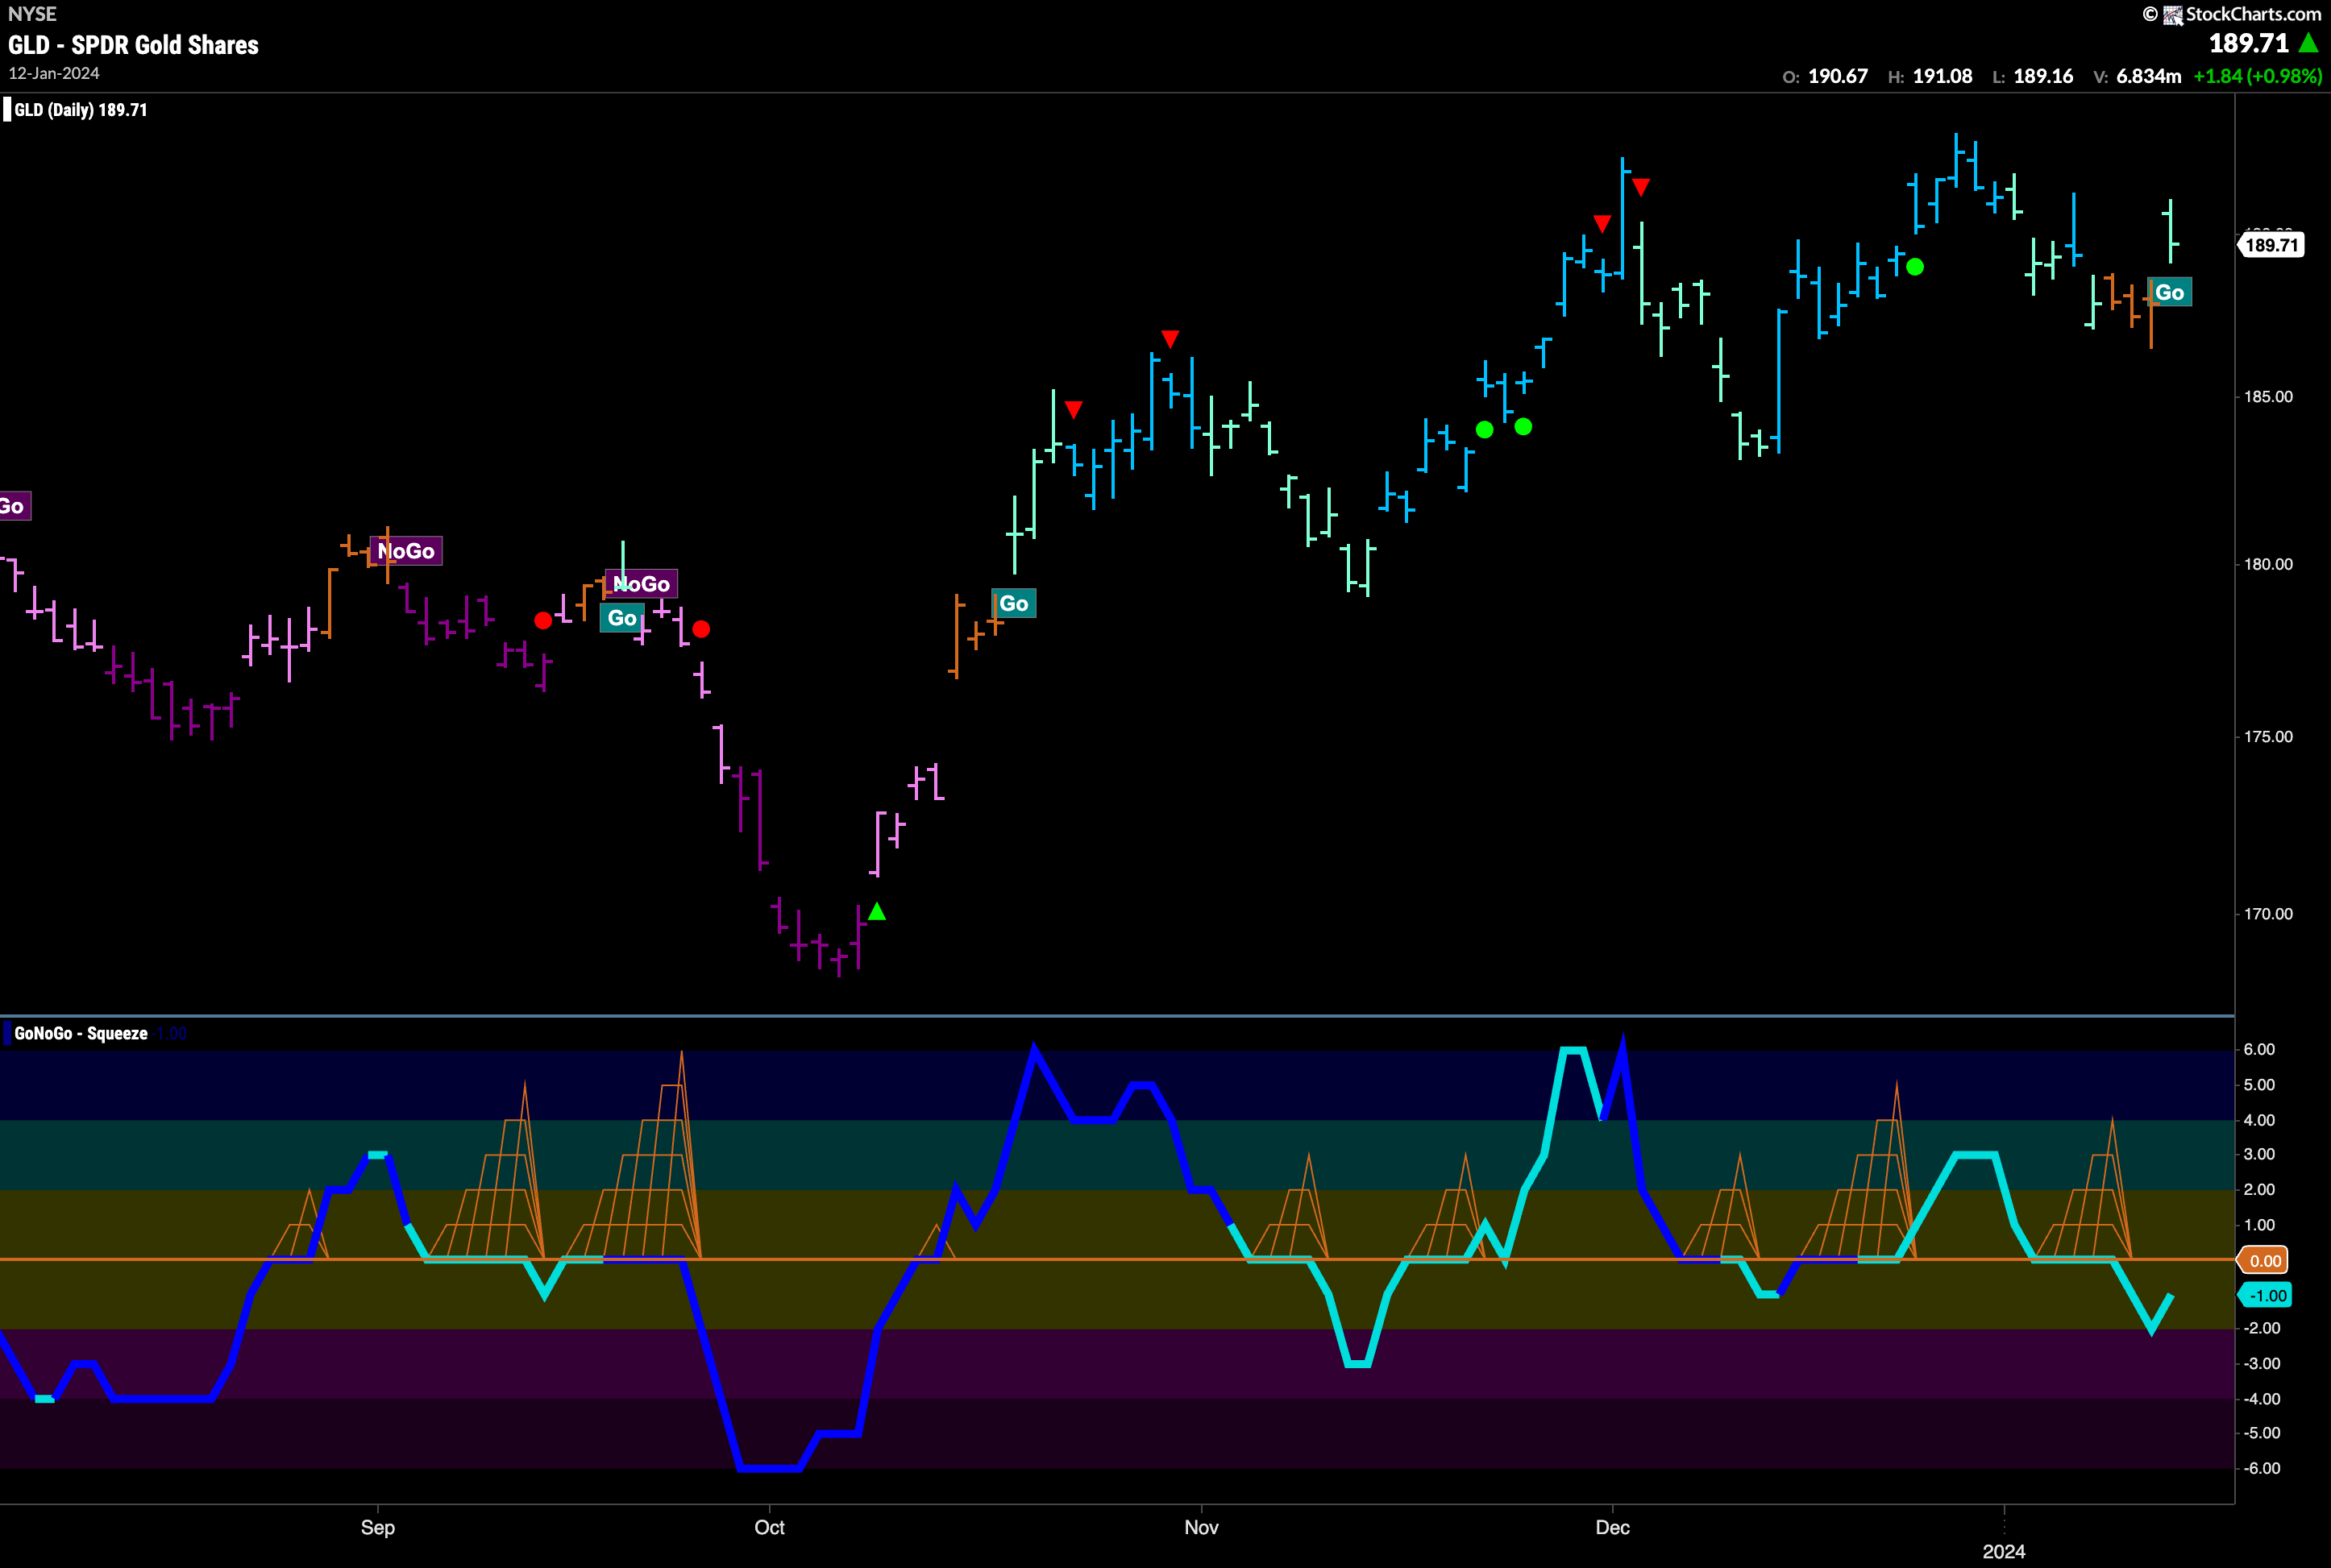Click the red down-triangle in mid-October
The height and width of the screenshot is (1568, 2331).
(1074, 409)
